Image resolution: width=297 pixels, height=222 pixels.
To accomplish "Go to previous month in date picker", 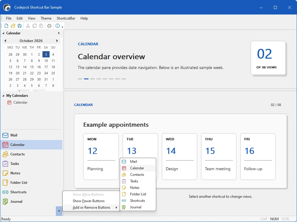I will click(5, 41).
